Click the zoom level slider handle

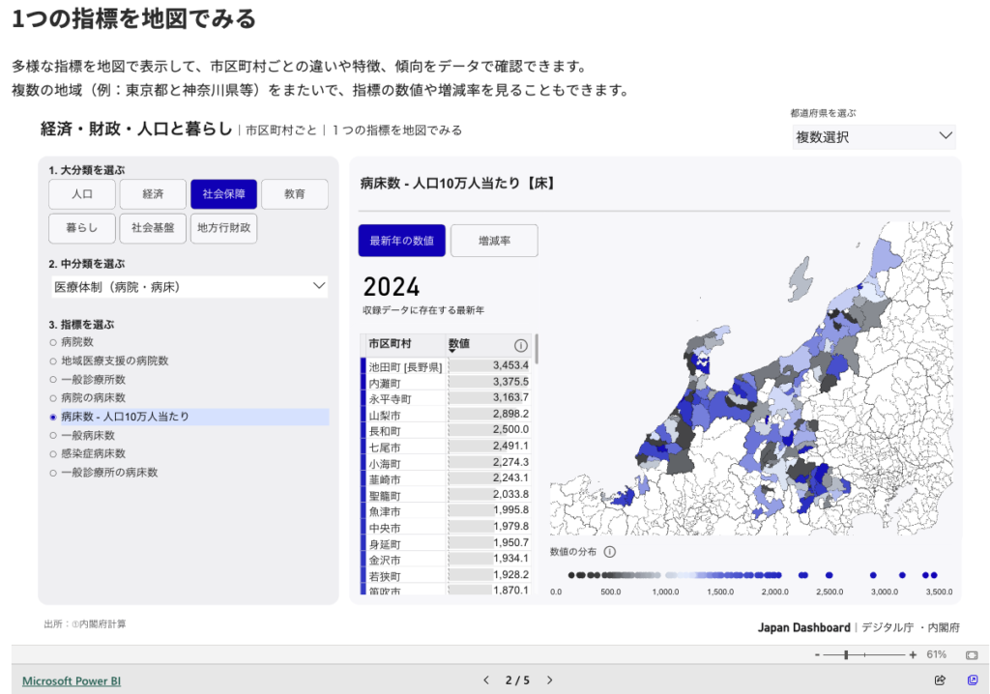point(847,654)
